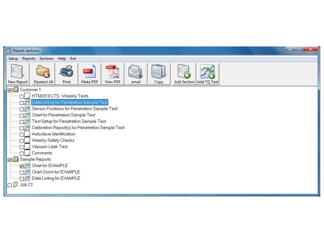Click Exit in the menu bar
The height and width of the screenshot is (243, 324).
(x=73, y=59)
